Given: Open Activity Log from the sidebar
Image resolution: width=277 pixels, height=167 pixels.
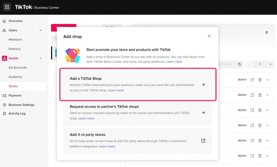Looking at the screenshot, I should click(17, 114).
